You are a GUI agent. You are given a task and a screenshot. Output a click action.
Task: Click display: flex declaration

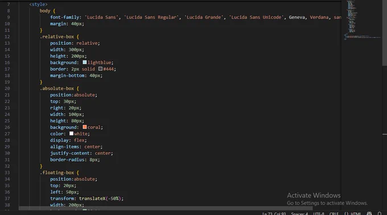(68, 140)
